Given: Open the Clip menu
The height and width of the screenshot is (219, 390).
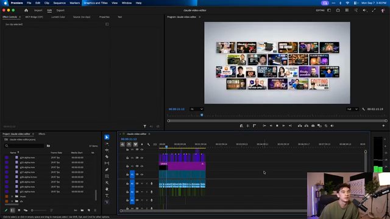Looking at the screenshot, I should point(47,3).
